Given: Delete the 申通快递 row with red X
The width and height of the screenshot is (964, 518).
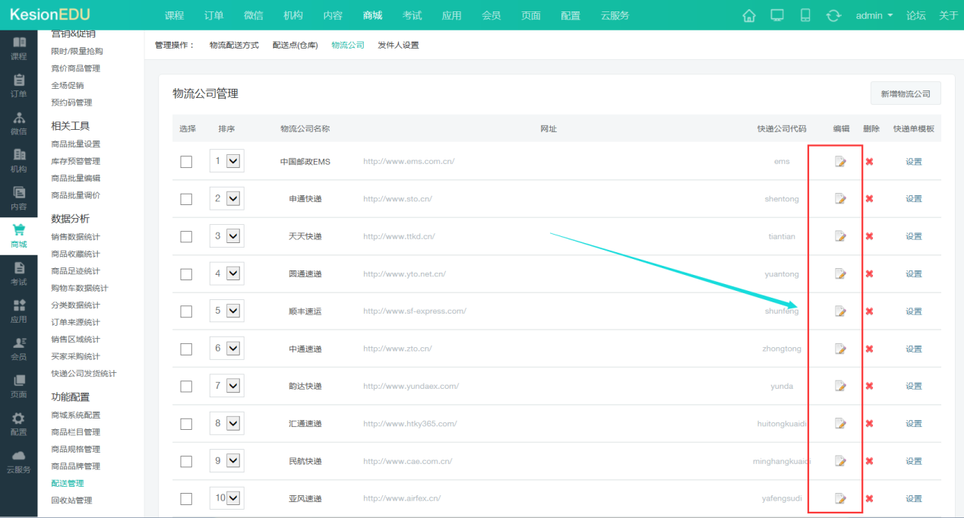Looking at the screenshot, I should (869, 198).
